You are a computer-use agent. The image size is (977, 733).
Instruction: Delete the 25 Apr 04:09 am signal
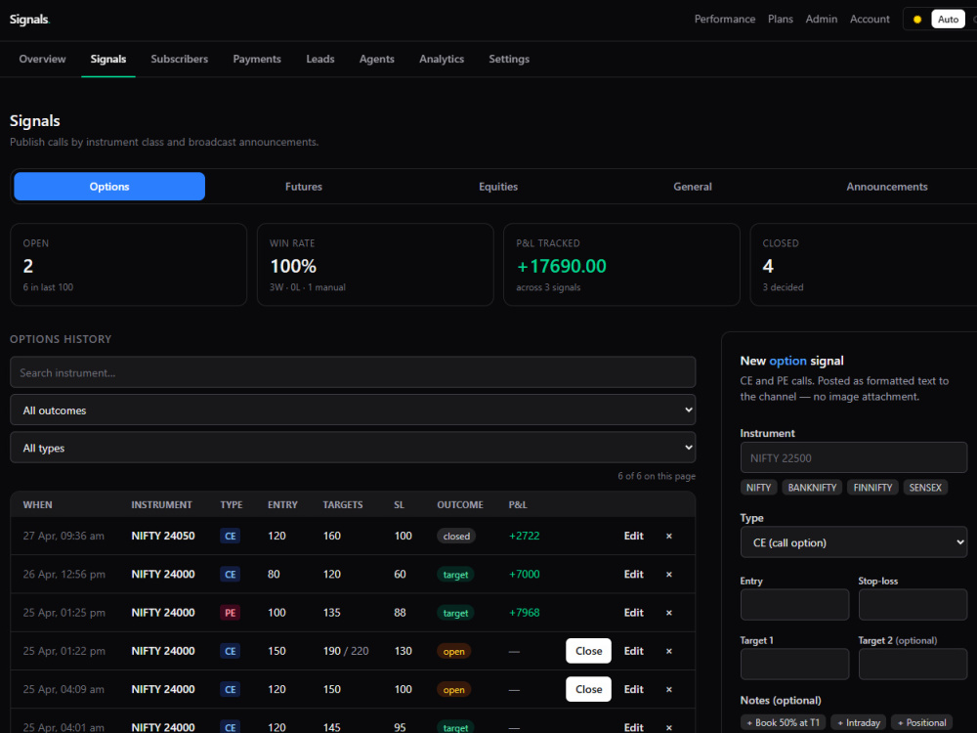coord(668,689)
